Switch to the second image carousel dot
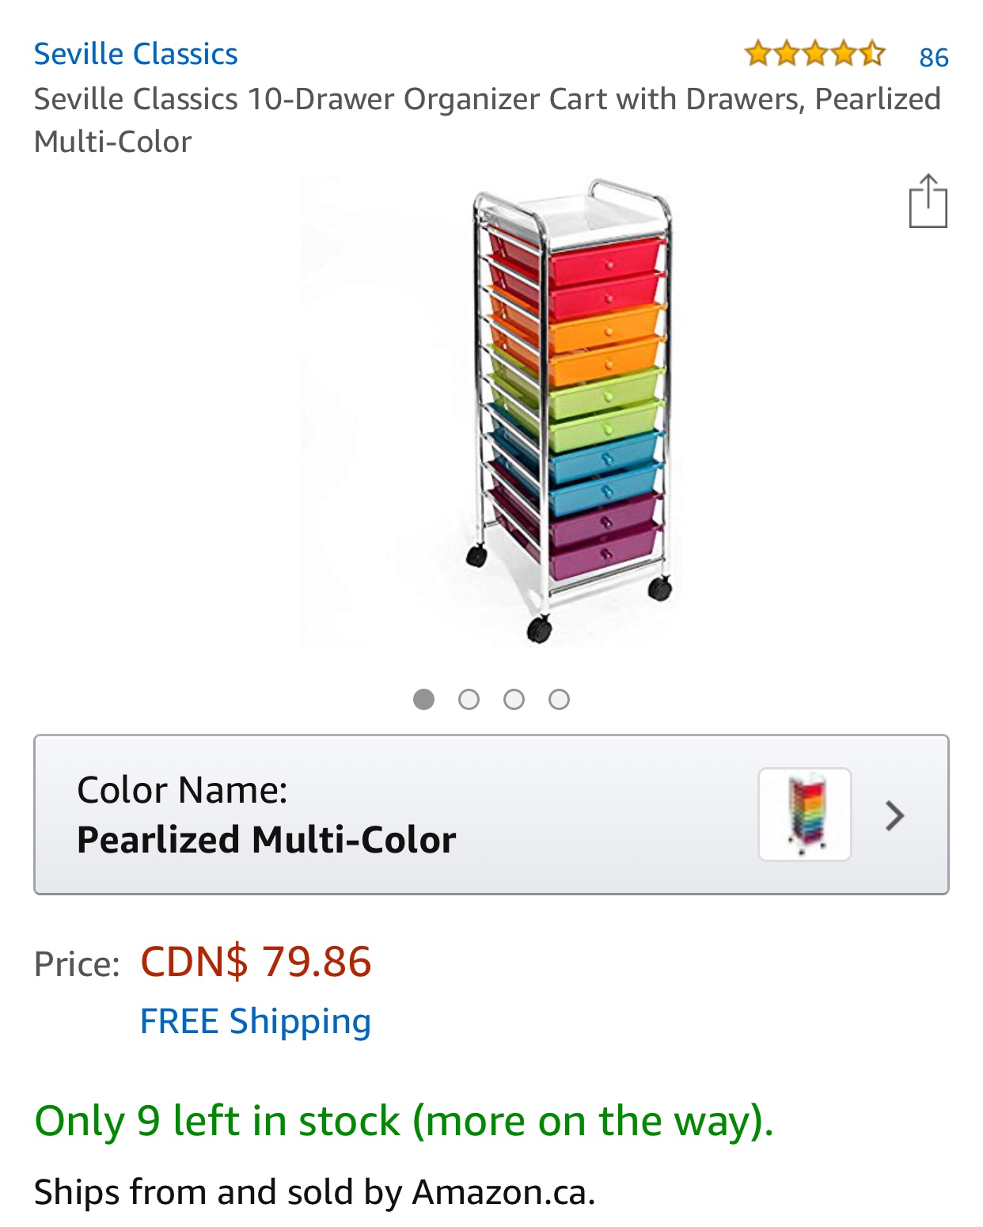Screen dimensions: 983x1227 point(469,699)
